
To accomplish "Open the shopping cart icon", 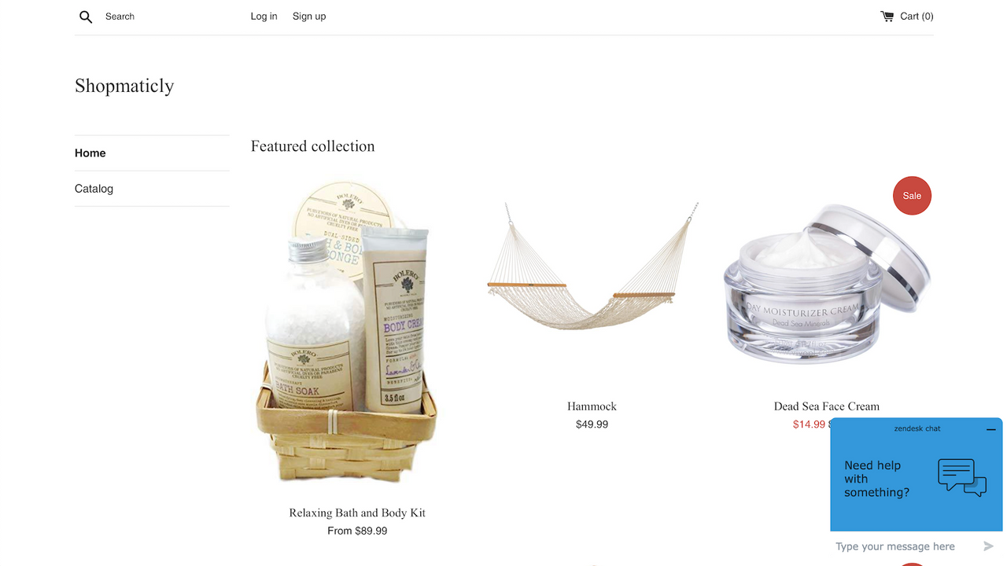I will coord(887,16).
